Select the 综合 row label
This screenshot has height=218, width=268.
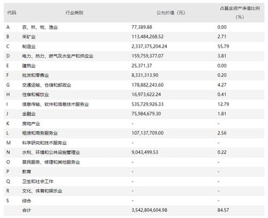(26, 201)
